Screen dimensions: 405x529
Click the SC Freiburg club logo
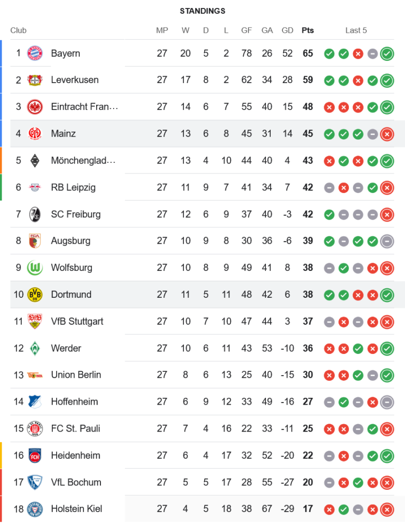(34, 214)
